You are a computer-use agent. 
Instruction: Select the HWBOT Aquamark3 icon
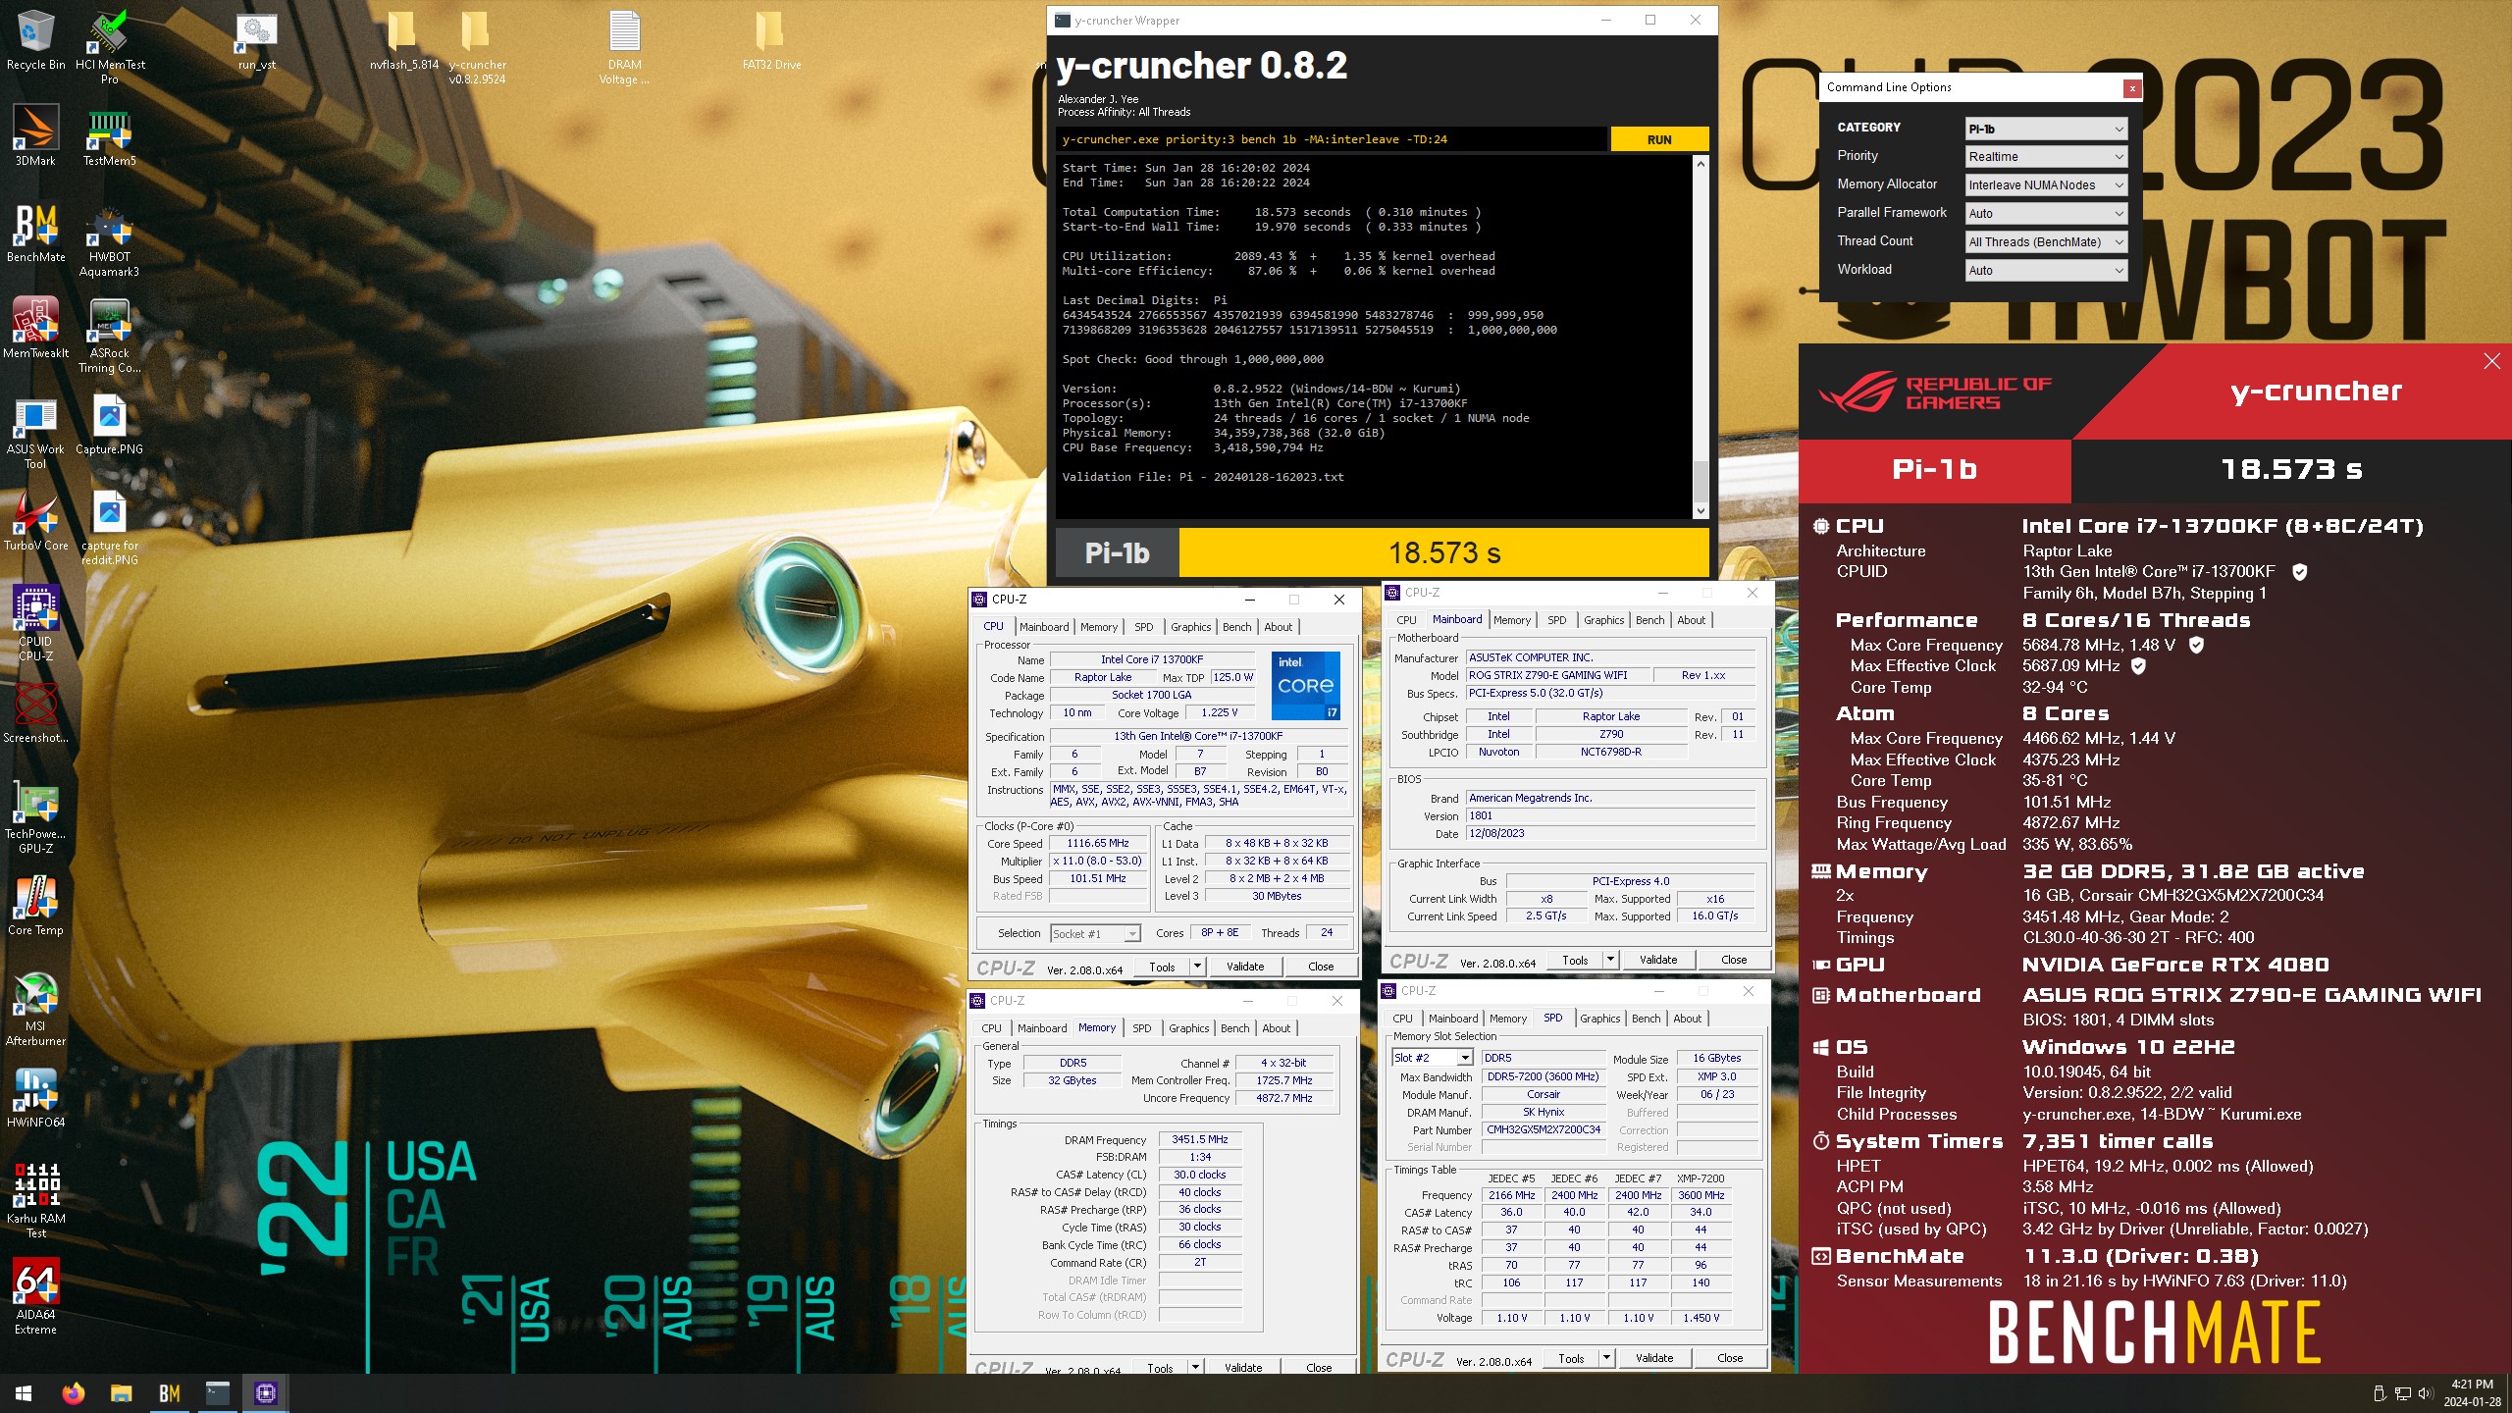pos(110,240)
